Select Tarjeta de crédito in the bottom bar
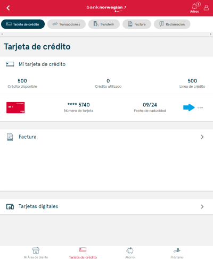This screenshot has height=259, width=213. [x=83, y=253]
